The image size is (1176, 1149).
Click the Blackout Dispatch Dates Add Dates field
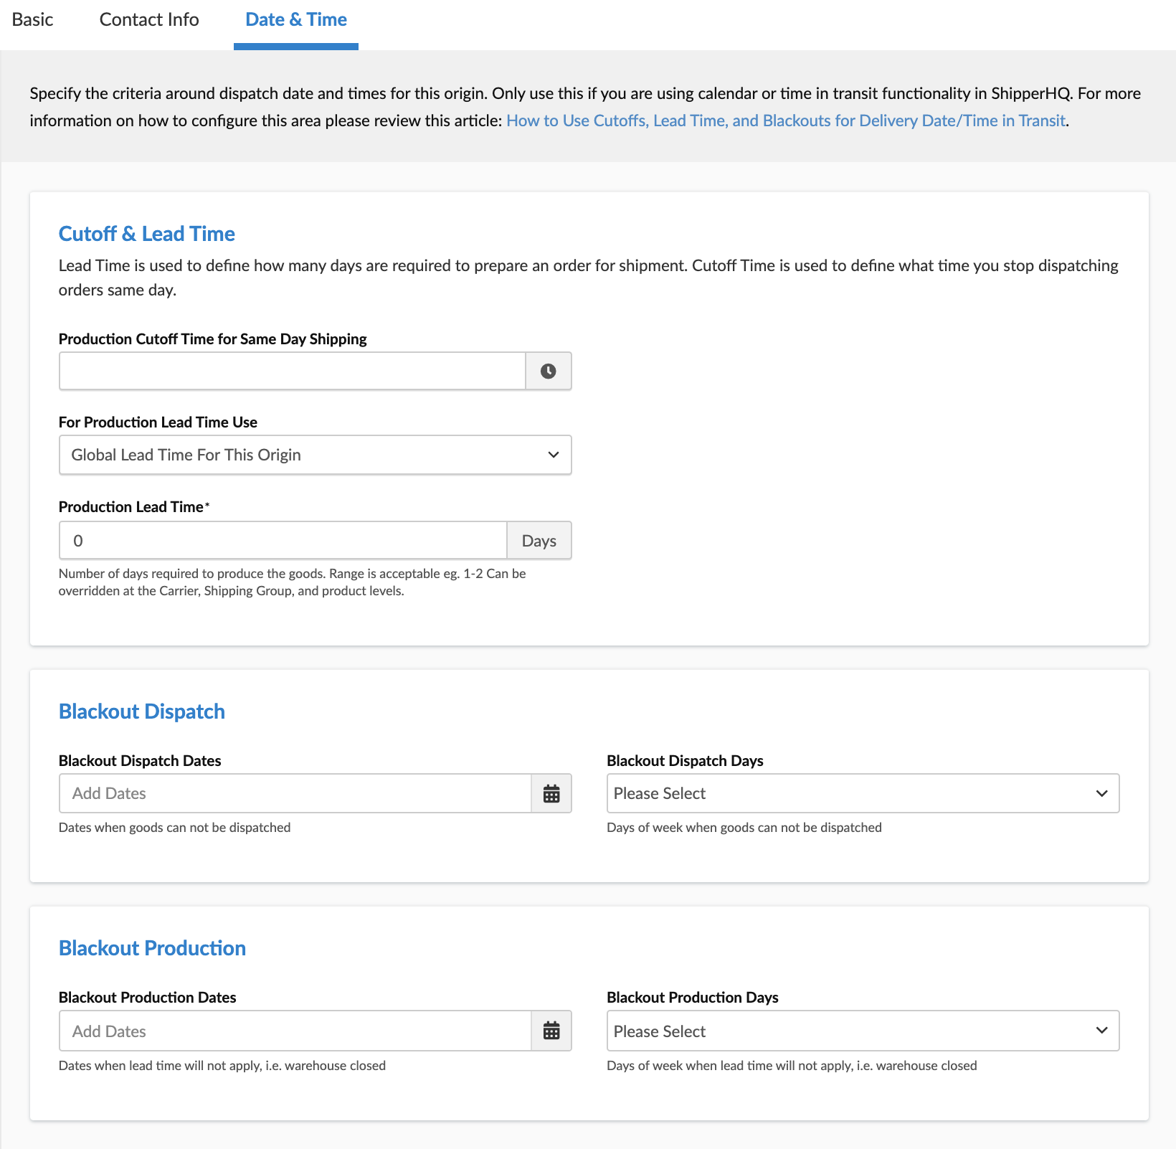(295, 793)
